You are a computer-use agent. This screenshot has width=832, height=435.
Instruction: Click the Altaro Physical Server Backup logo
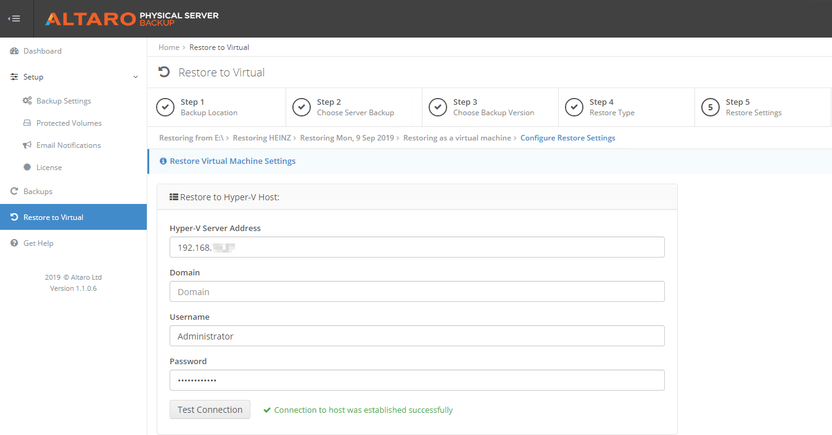point(131,18)
